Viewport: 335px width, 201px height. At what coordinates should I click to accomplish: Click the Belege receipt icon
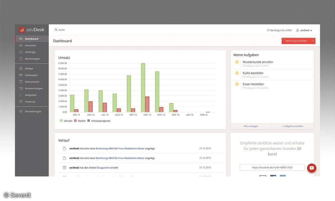pyautogui.click(x=21, y=68)
